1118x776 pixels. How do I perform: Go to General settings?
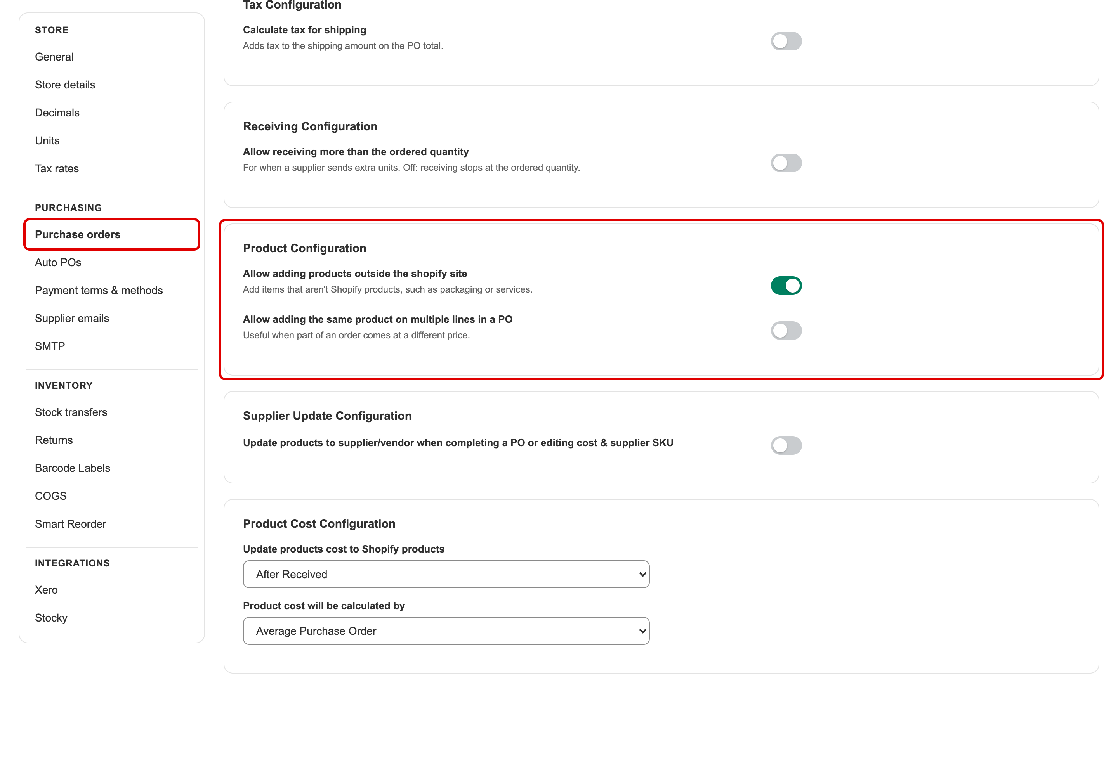[x=54, y=57]
